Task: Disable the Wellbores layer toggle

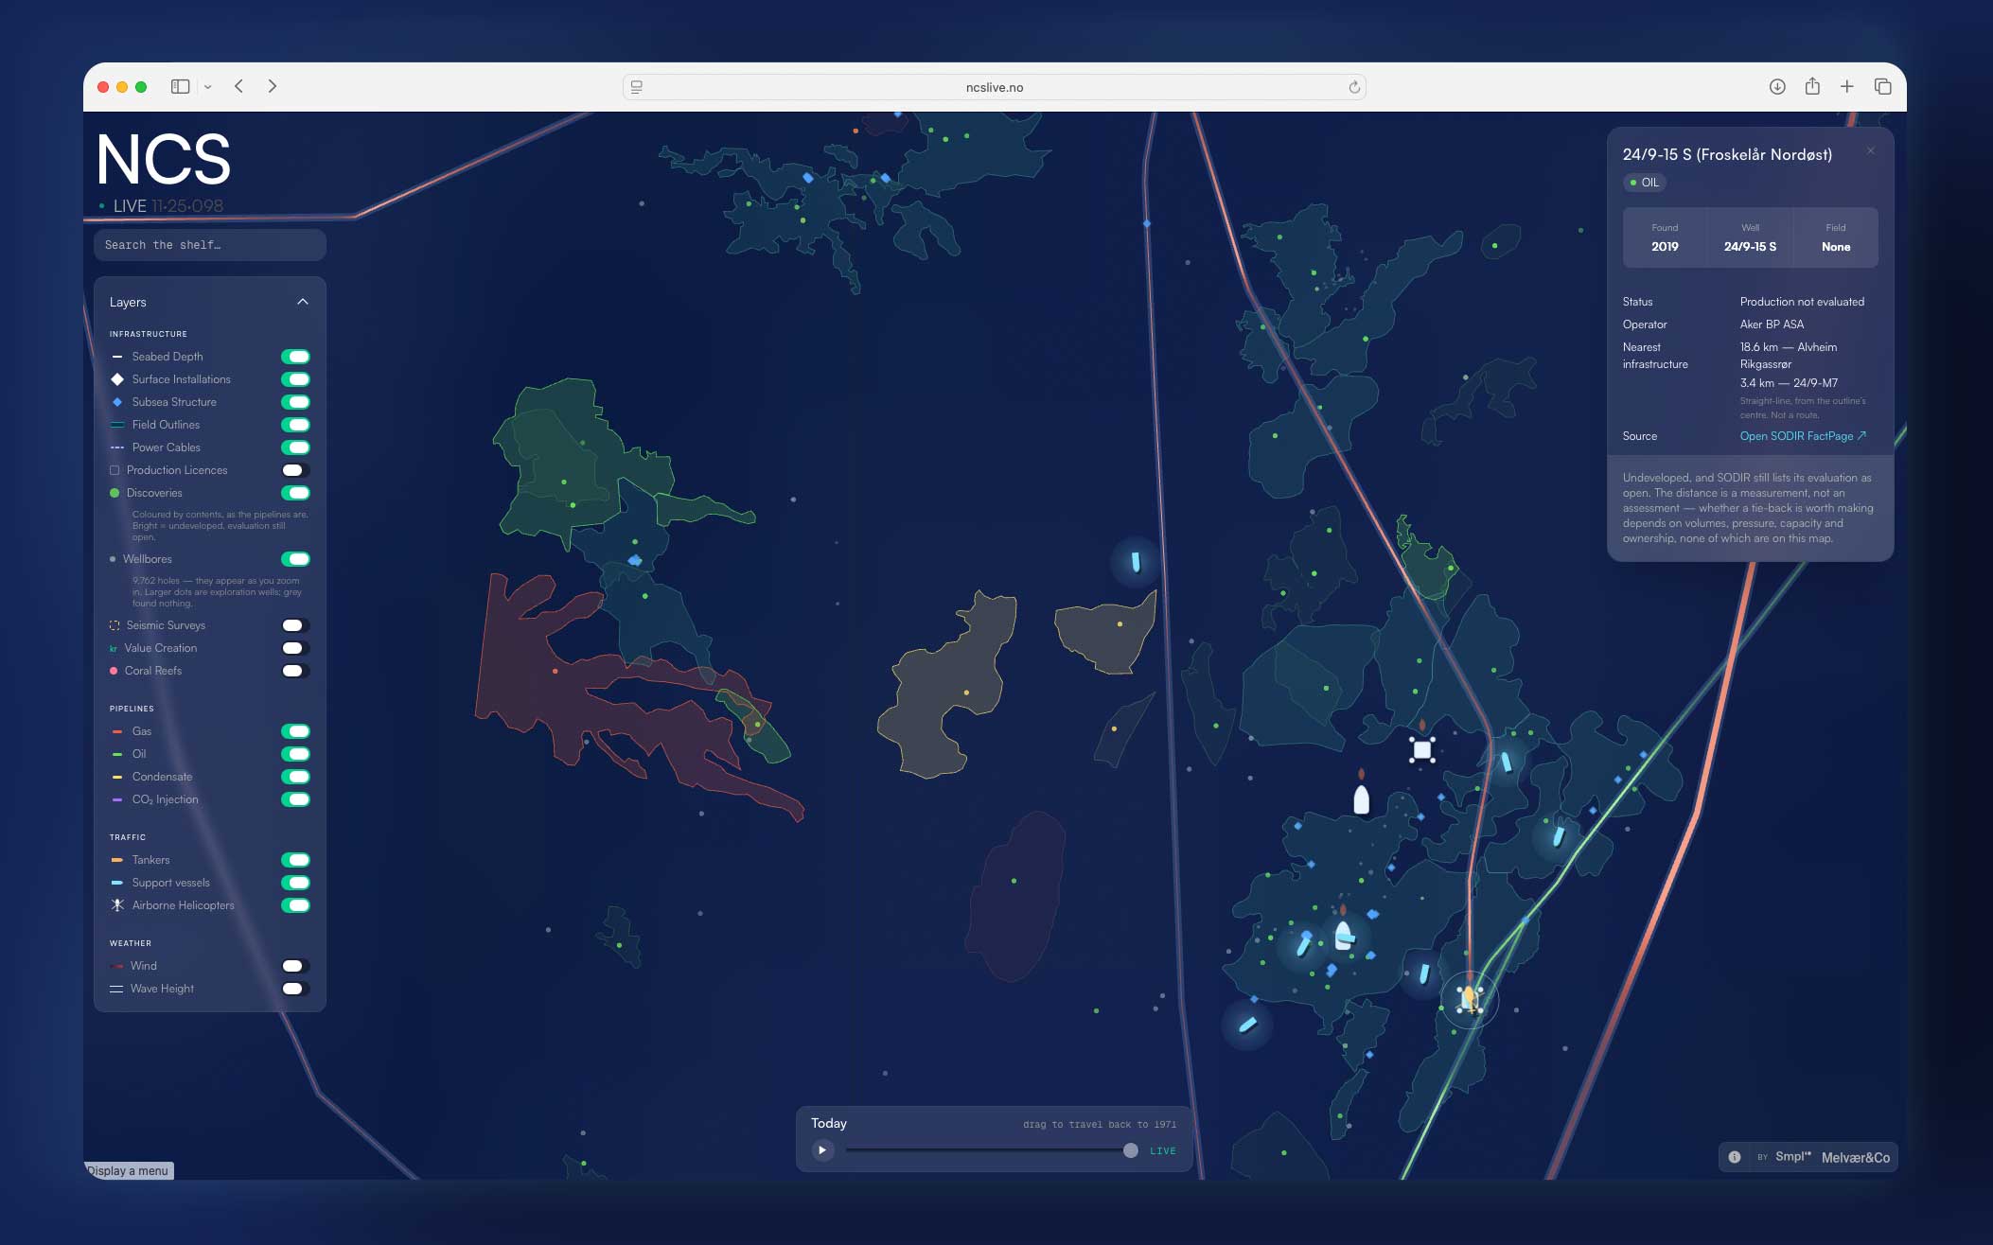Action: pos(295,559)
